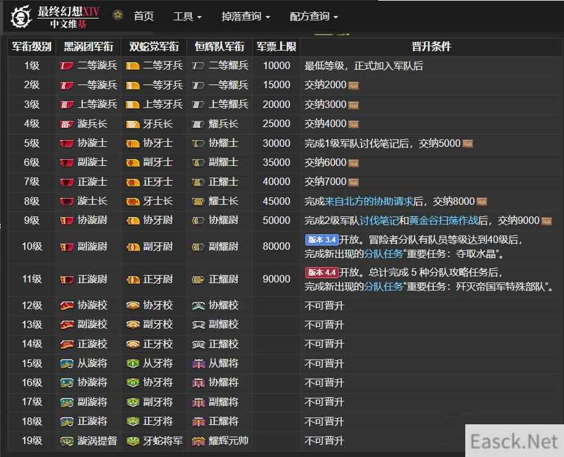Screen dimensions: 564x457
Task: Click the 正牙尉 rank insignia icon
Action: click(133, 279)
